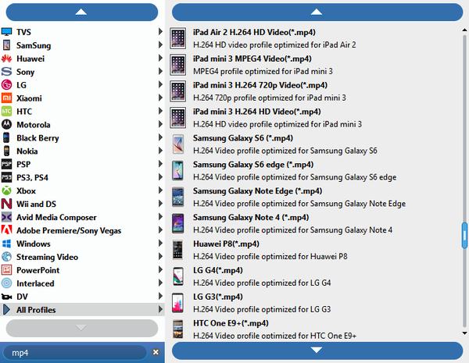Select the LG G4(*.mp4) profile
The width and height of the screenshot is (469, 363).
tap(314, 276)
